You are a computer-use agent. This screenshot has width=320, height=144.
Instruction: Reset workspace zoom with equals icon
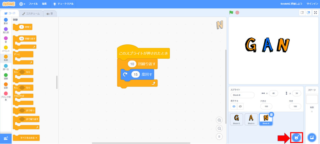click(x=219, y=137)
